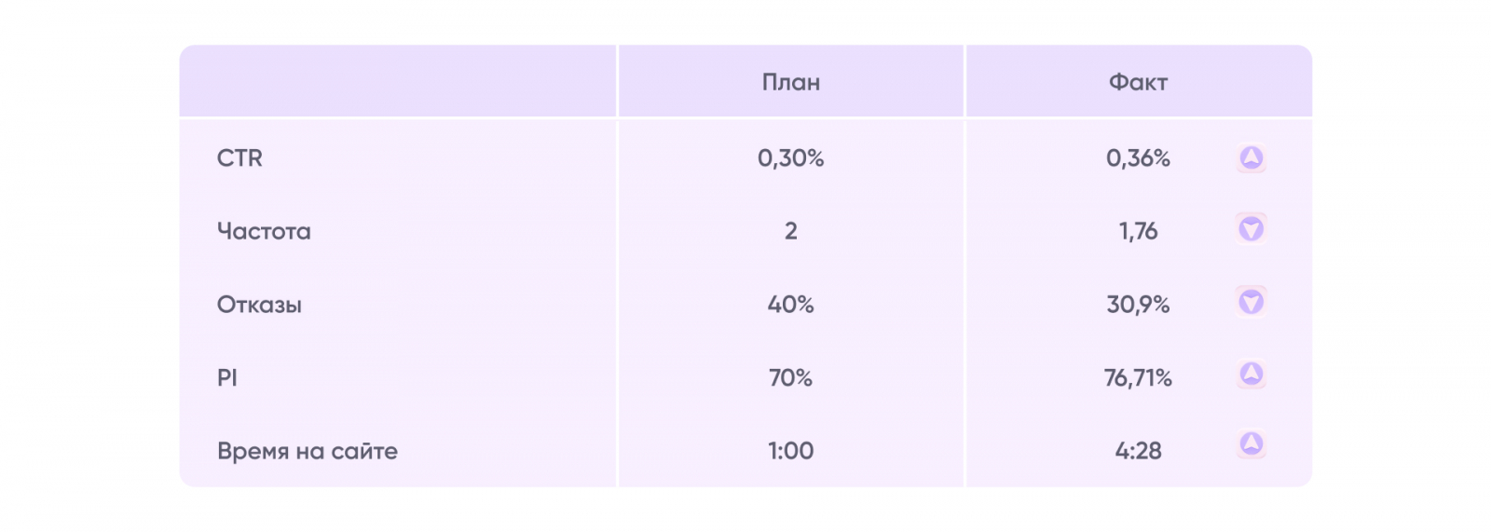Click the PI row label

coord(227,377)
